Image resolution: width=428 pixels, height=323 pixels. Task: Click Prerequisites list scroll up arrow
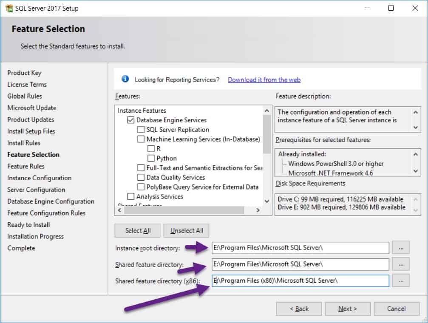(415, 154)
